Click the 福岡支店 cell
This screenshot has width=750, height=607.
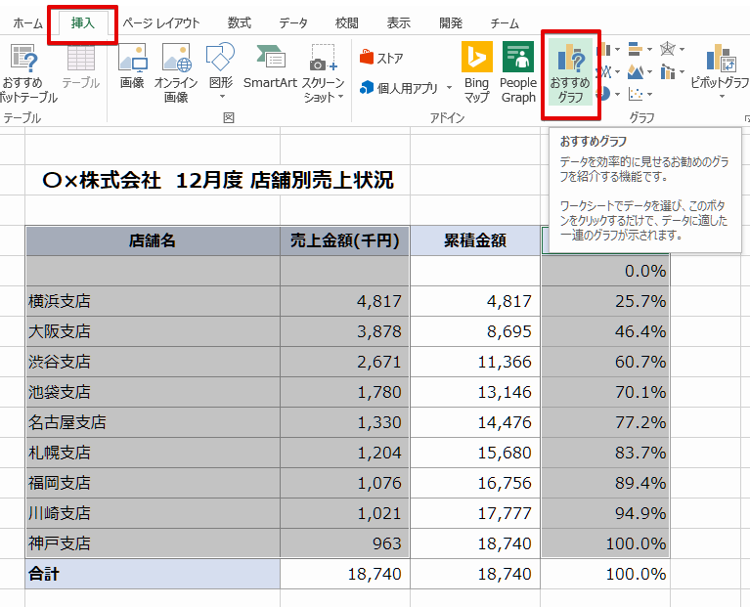[153, 483]
